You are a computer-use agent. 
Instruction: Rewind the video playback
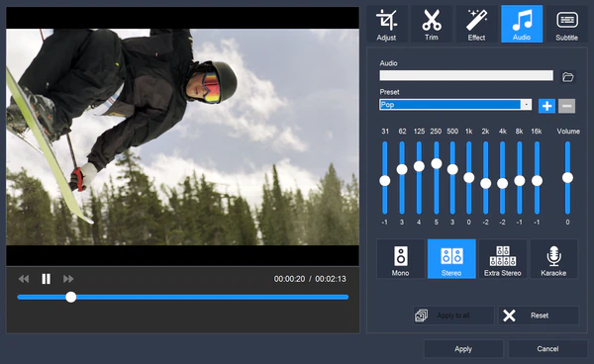24,279
